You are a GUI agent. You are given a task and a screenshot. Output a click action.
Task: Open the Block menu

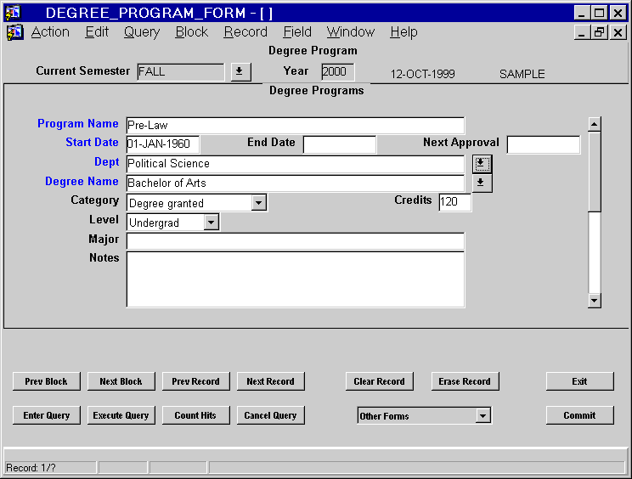pyautogui.click(x=192, y=31)
